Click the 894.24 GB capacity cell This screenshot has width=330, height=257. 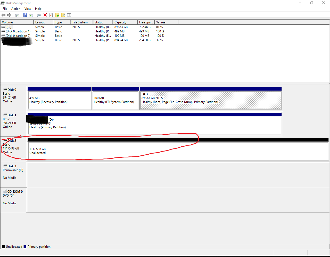(121, 40)
